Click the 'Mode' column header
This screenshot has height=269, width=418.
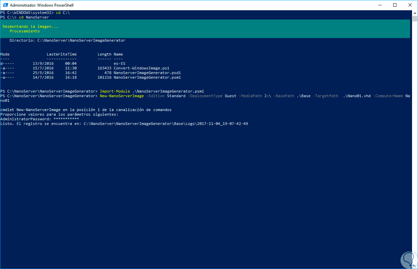tap(5, 54)
